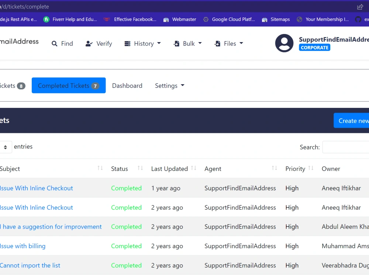Open the Fiverr Help and Edu bookmark
This screenshot has width=369, height=277.
pos(70,19)
